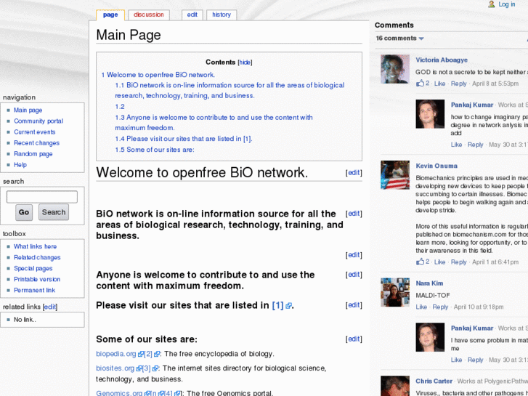Jump to contents item 1.1 BiO network
The image size is (528, 396).
[x=230, y=90]
